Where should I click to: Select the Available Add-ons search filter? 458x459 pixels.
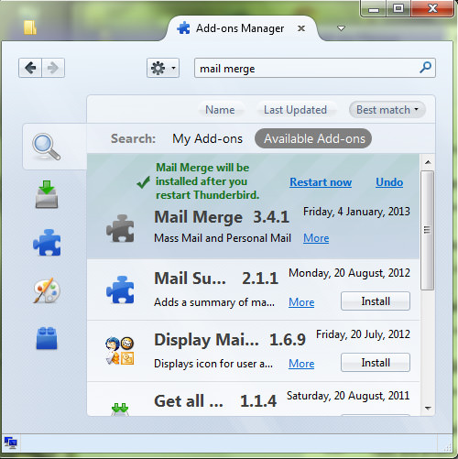[313, 138]
